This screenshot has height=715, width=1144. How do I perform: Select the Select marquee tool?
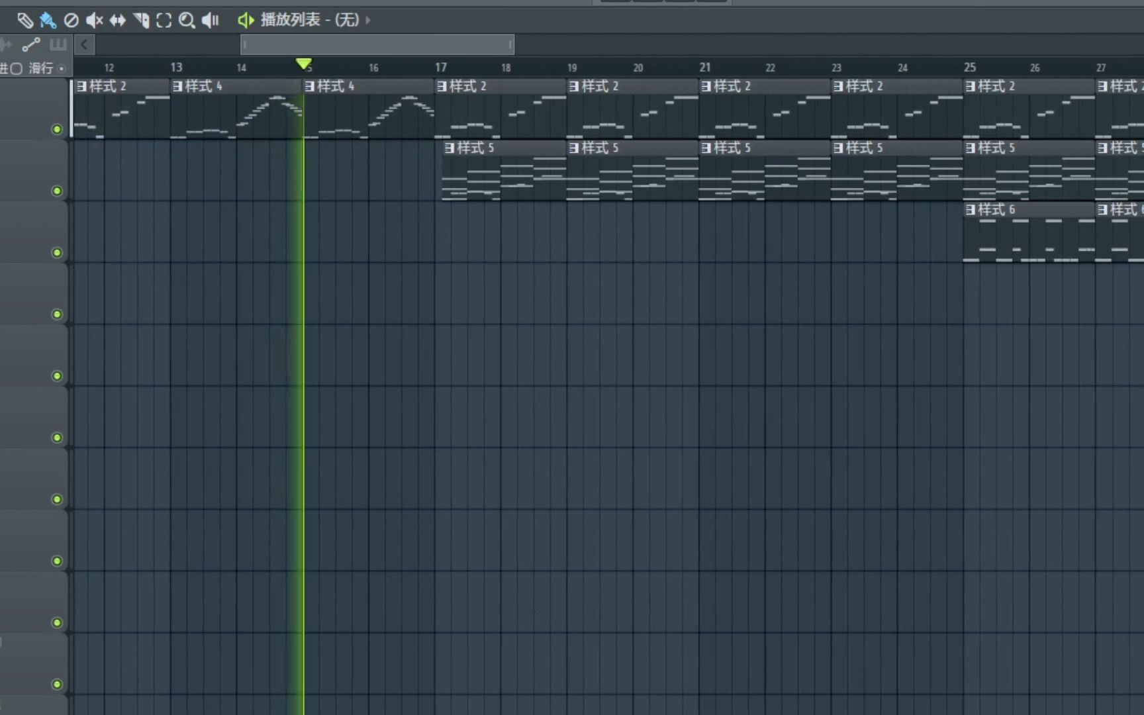(164, 21)
